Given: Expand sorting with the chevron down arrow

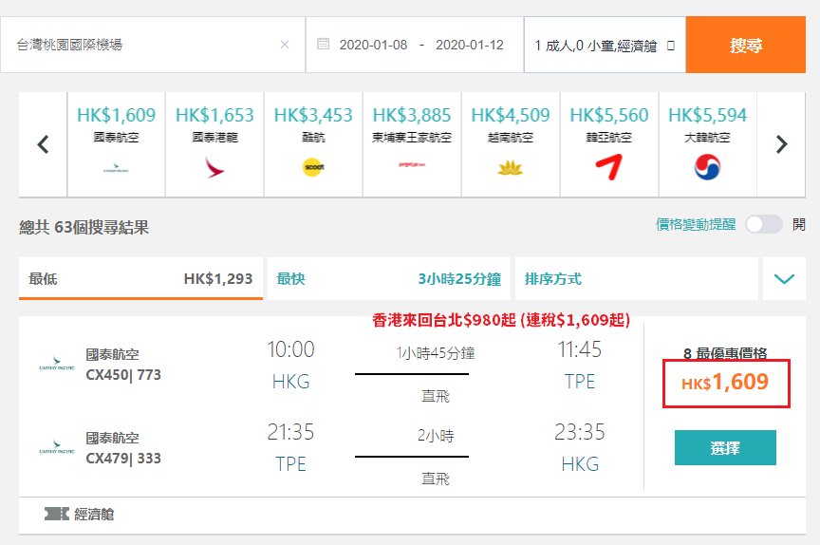Looking at the screenshot, I should pyautogui.click(x=784, y=279).
